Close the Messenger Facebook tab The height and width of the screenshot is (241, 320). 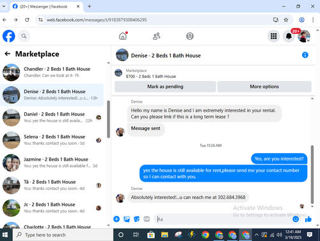click(78, 6)
